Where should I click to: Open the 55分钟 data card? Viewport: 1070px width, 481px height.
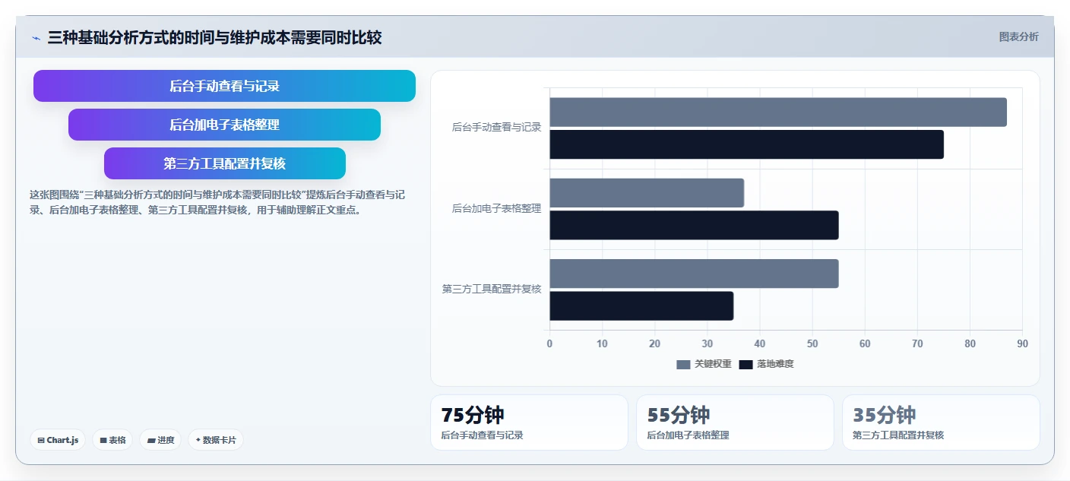735,422
